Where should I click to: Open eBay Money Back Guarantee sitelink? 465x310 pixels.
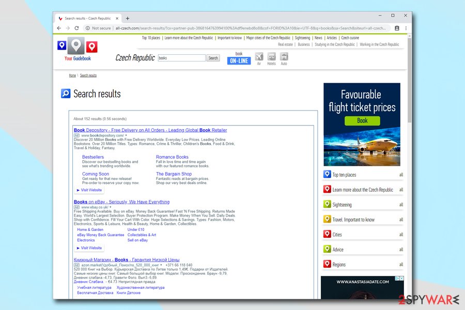click(x=101, y=235)
